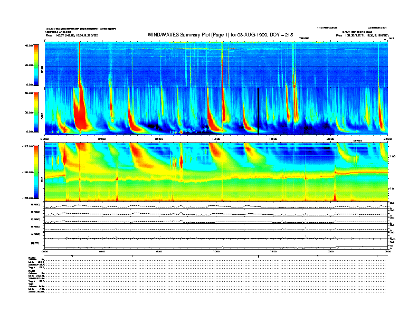Click the 04:00 time label under RAD1 spectrogram
Image resolution: width=418 pixels, height=323 pixels.
[102, 139]
